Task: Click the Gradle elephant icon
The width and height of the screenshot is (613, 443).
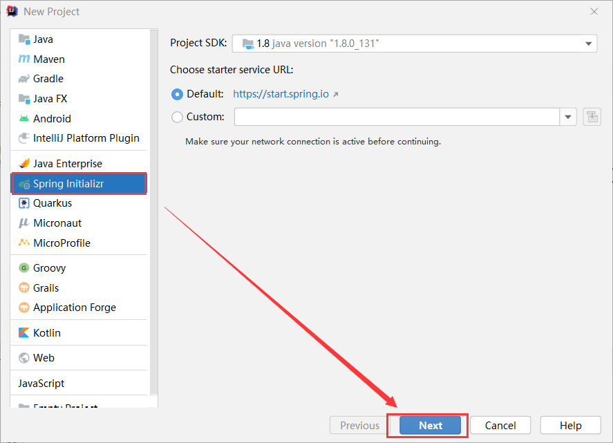Action: click(x=24, y=79)
